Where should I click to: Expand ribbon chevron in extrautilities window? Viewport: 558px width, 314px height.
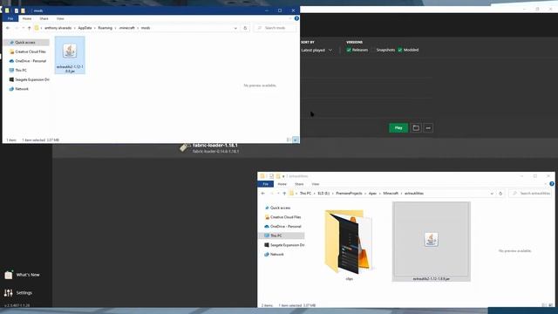point(546,184)
